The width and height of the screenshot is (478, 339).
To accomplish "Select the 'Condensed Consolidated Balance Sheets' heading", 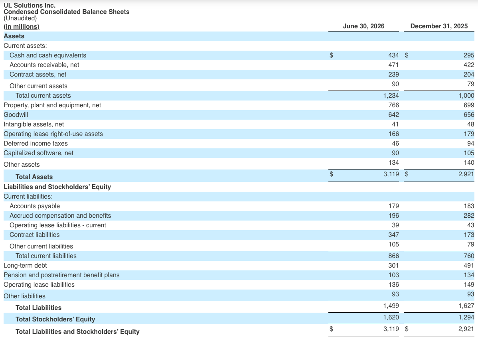I will click(x=67, y=12).
